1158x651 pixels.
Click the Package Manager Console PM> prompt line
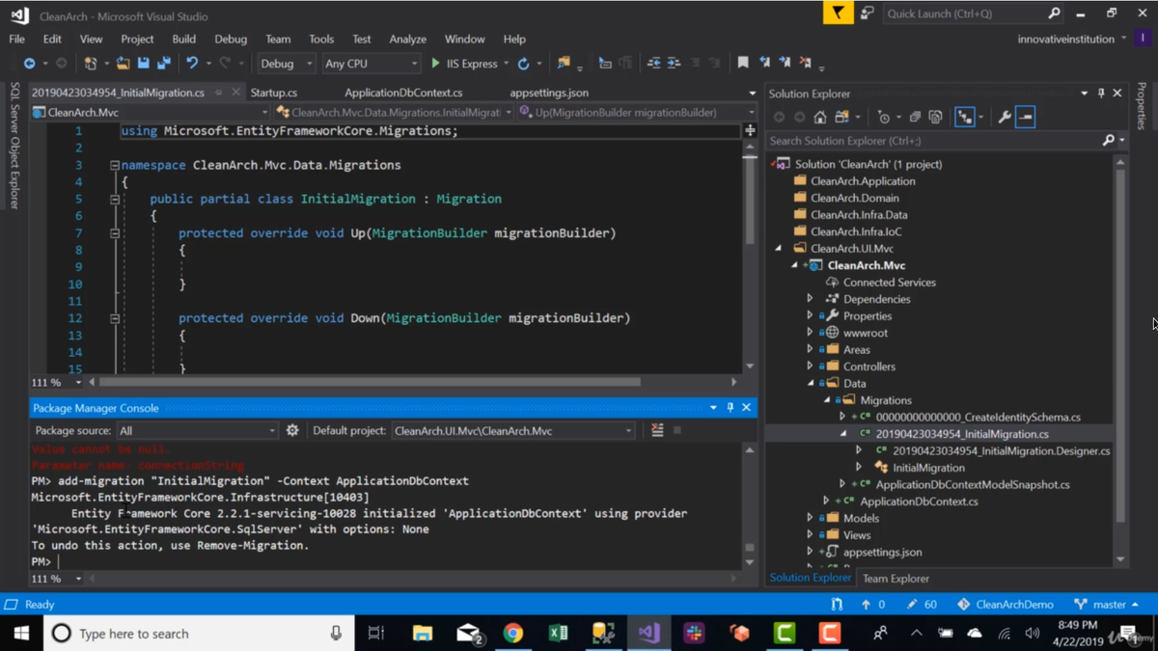386,561
